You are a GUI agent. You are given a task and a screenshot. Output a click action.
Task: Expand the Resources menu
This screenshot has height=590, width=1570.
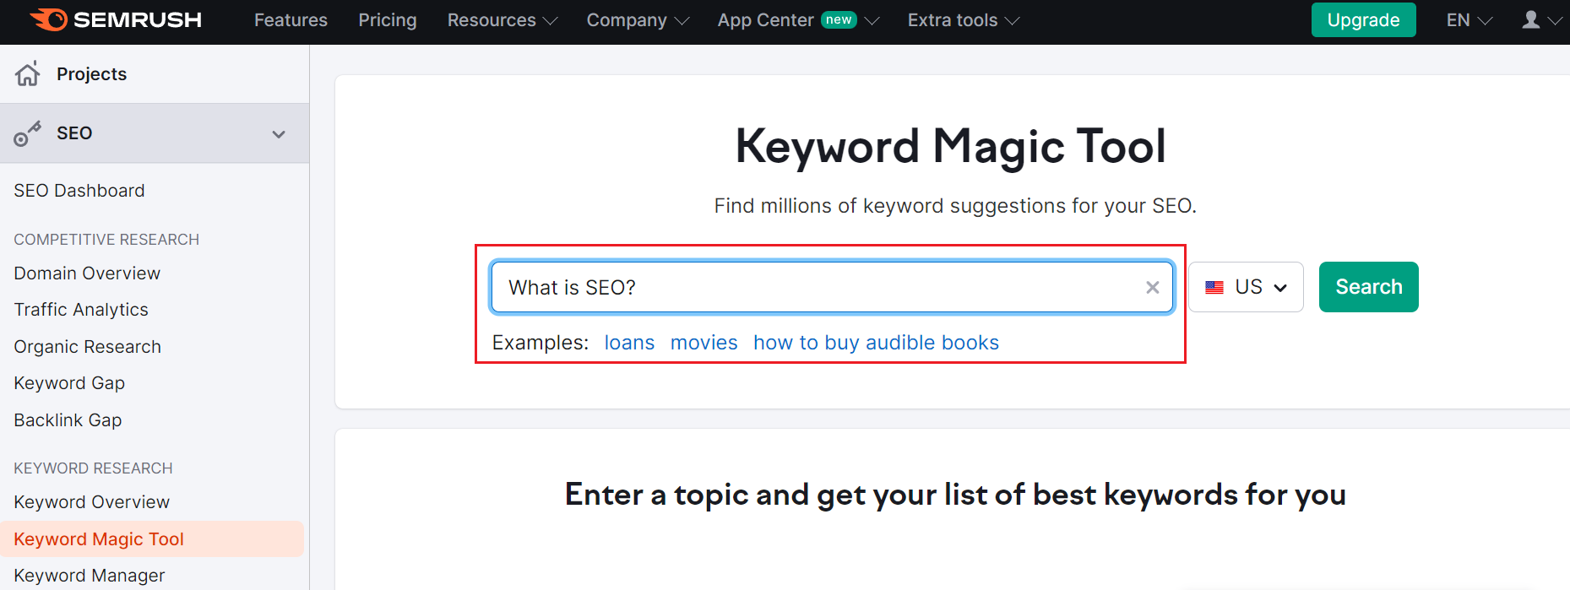pos(503,20)
